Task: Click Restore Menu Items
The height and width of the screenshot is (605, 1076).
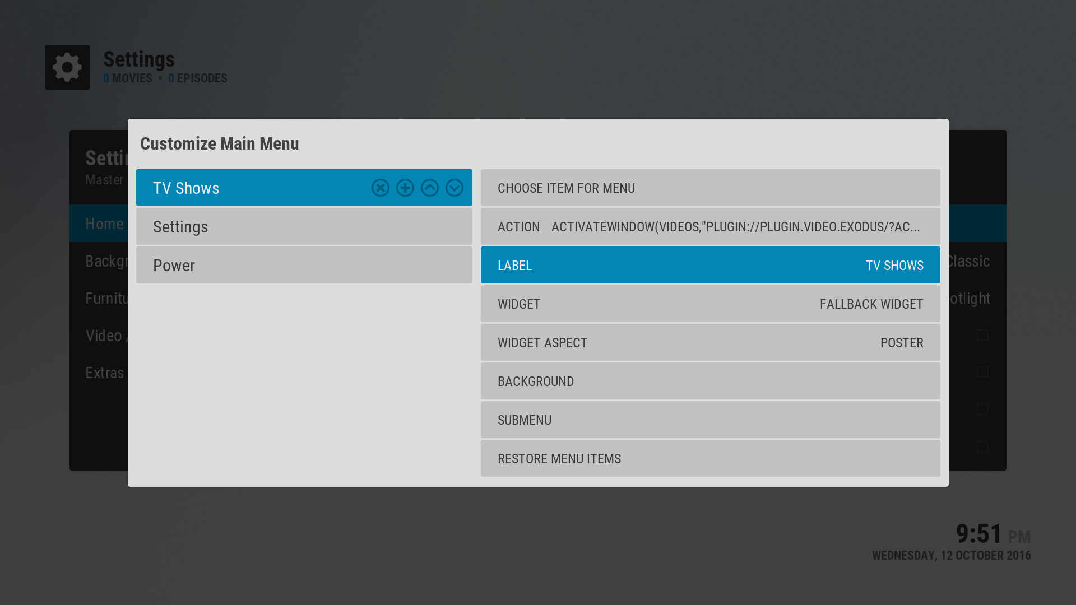Action: coord(710,459)
